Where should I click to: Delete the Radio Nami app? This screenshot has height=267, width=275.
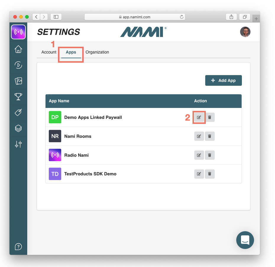[210, 155]
